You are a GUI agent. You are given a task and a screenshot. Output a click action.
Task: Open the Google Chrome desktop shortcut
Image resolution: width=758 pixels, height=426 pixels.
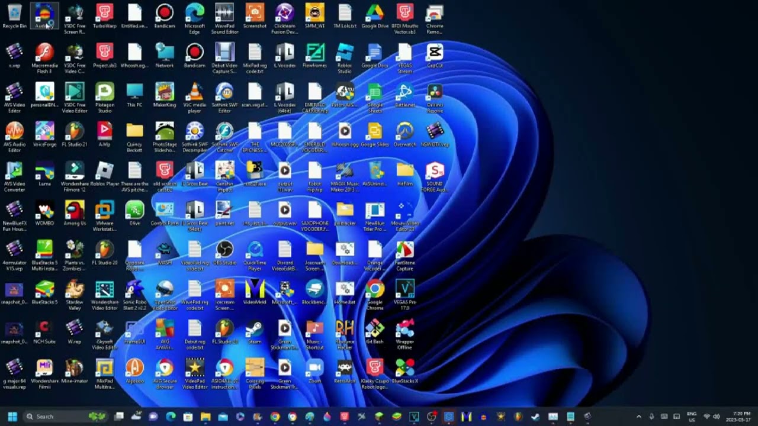pos(375,295)
